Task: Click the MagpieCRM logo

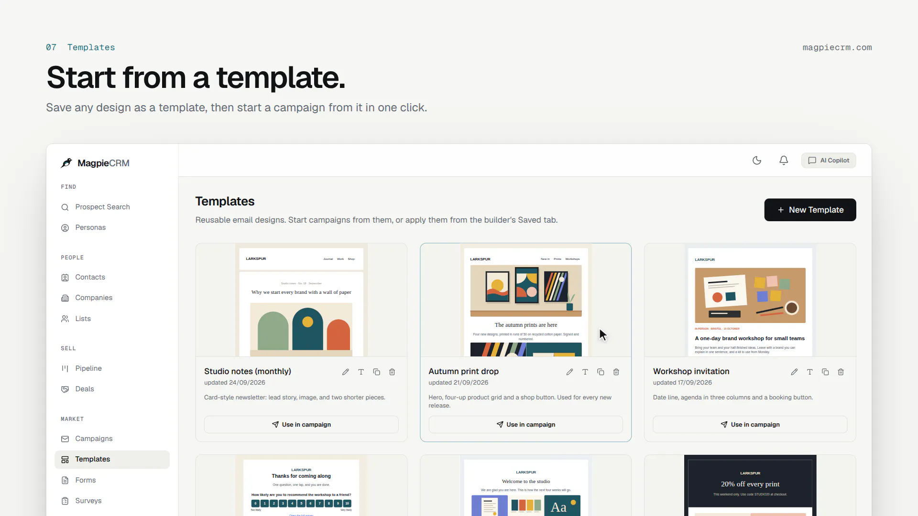Action: 95,163
